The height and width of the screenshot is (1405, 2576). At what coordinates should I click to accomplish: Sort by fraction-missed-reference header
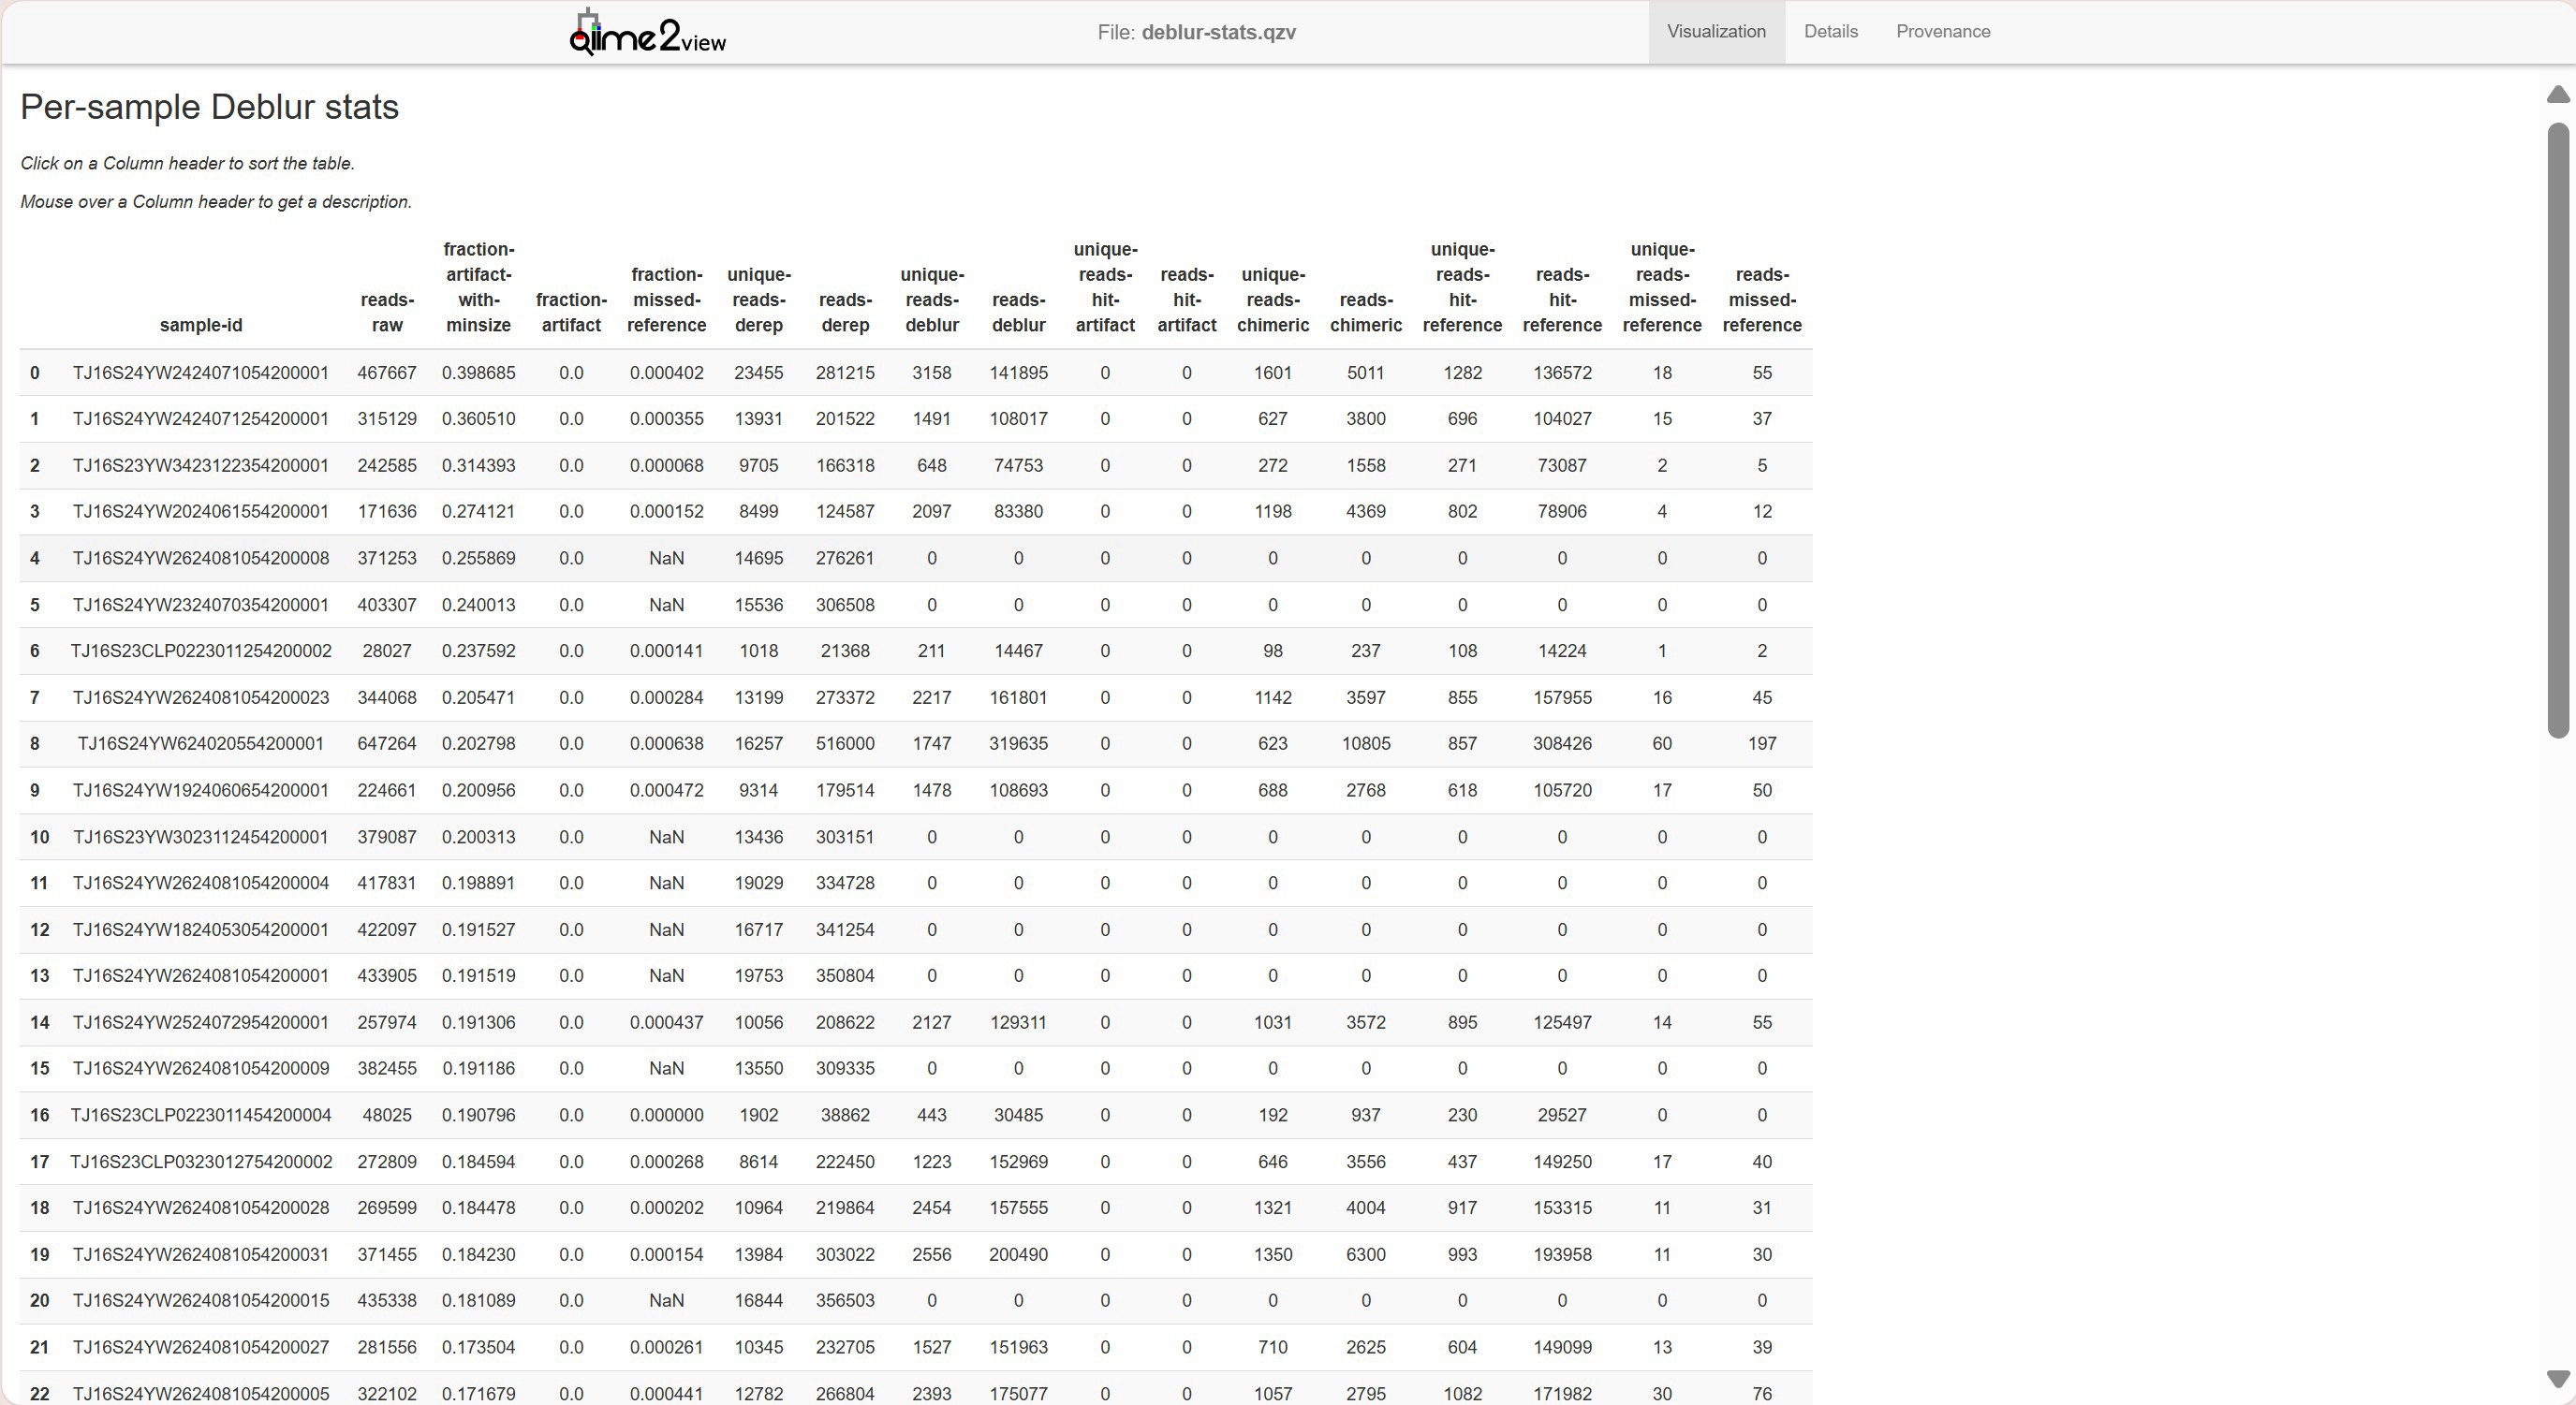tap(666, 300)
